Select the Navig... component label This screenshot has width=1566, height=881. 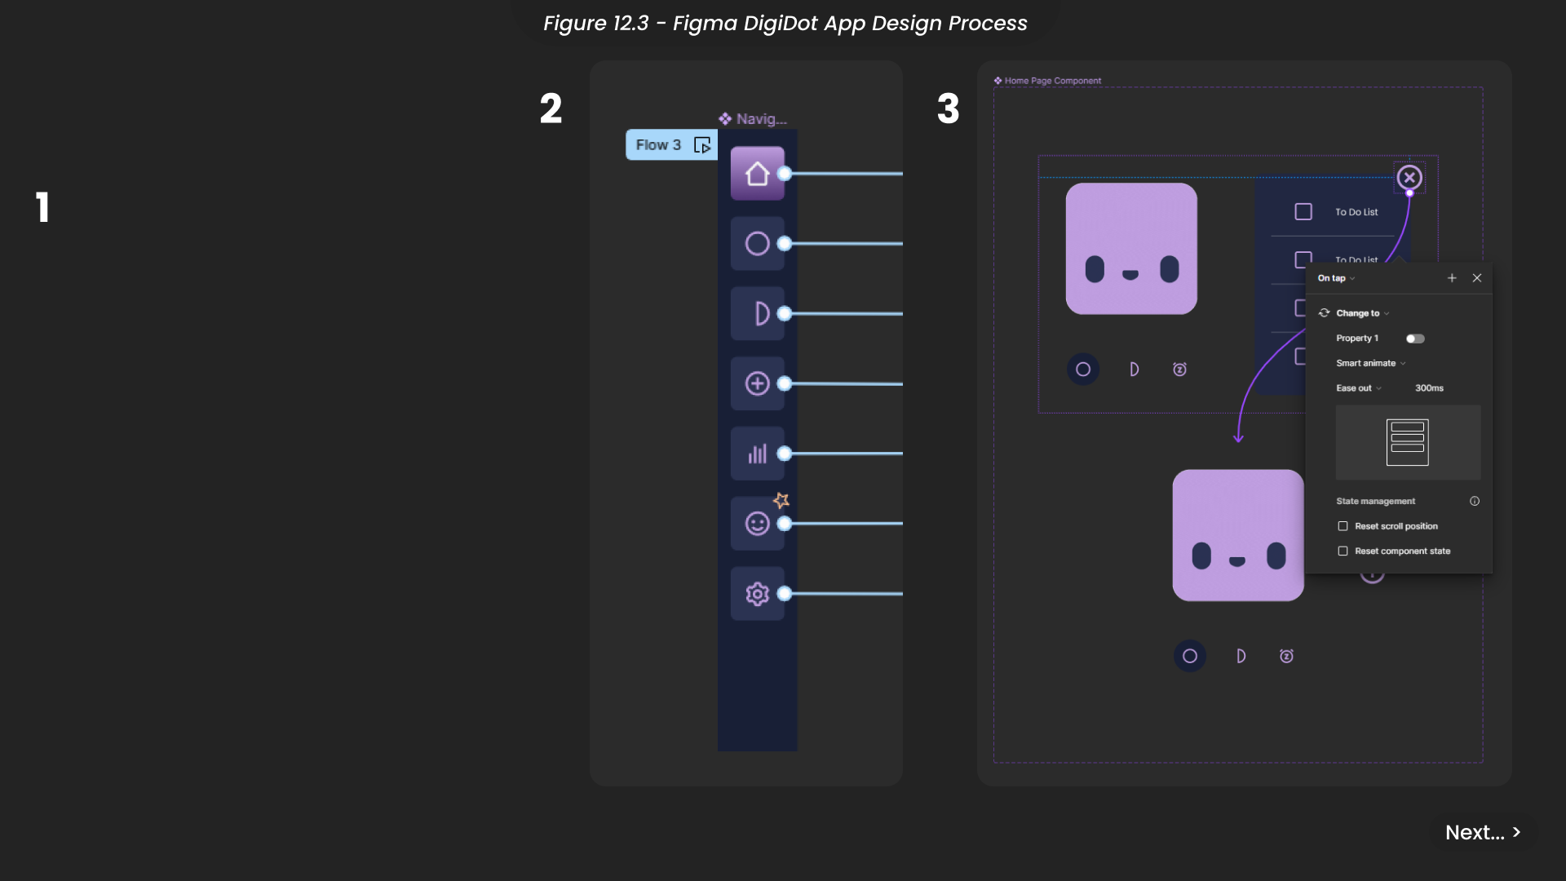coord(753,119)
